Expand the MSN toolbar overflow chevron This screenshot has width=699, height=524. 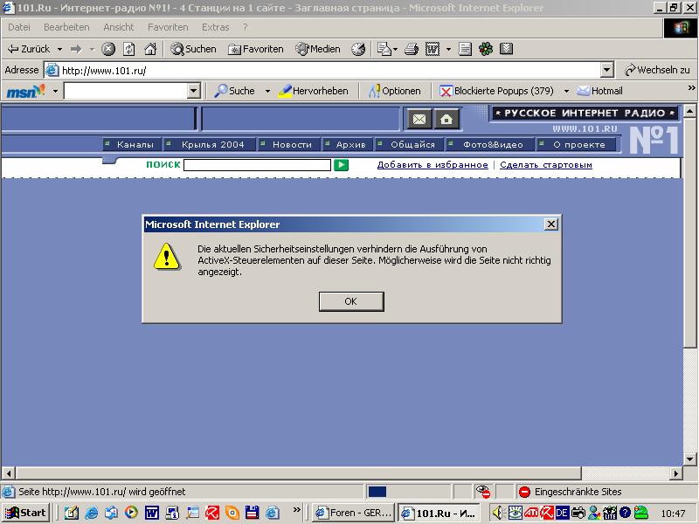(691, 88)
